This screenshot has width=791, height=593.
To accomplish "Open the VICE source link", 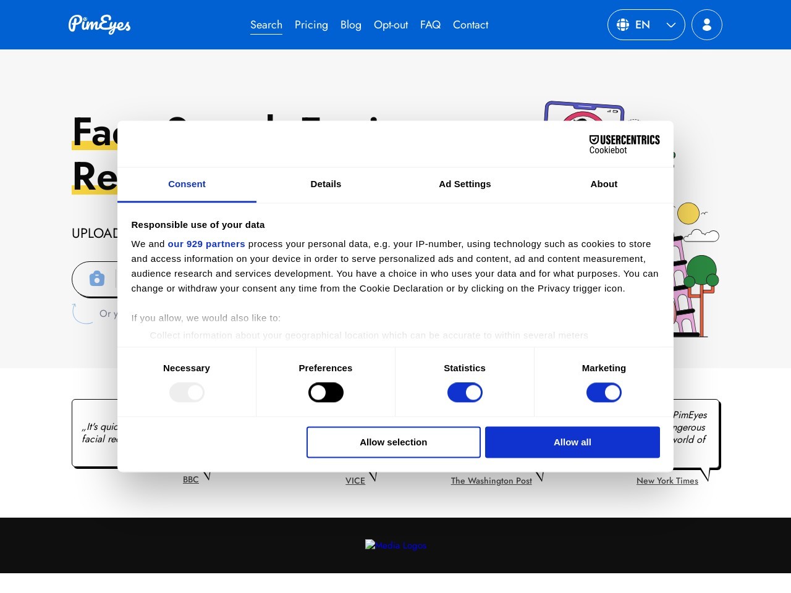I will coord(355,481).
